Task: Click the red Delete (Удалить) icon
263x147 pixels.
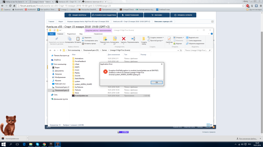Action: click(124, 40)
